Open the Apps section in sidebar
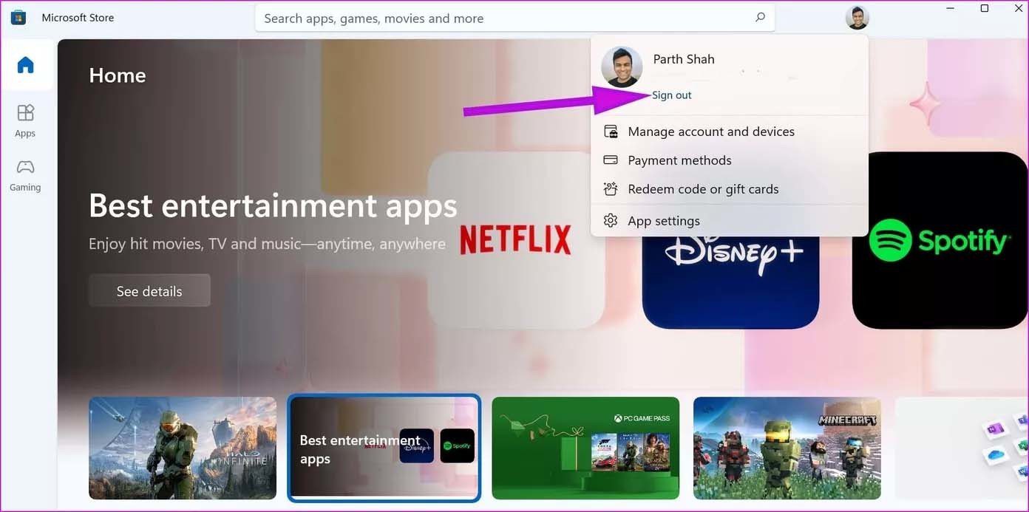This screenshot has width=1029, height=512. click(x=25, y=120)
